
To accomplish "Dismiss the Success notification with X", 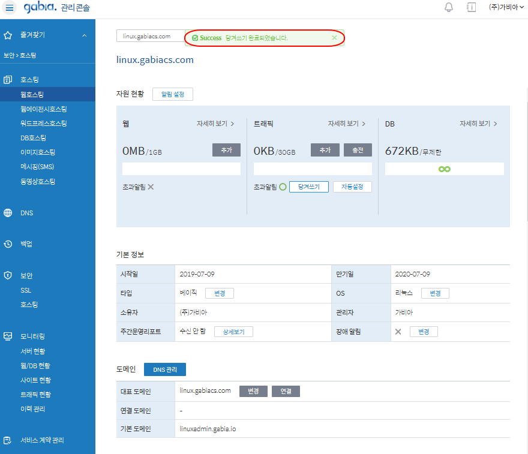I will (334, 38).
